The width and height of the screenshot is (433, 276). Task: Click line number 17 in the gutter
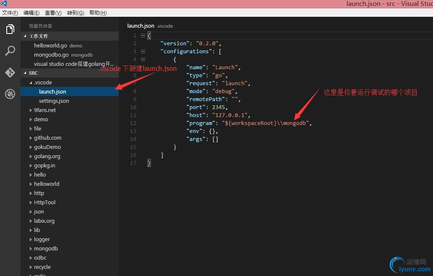[133, 163]
